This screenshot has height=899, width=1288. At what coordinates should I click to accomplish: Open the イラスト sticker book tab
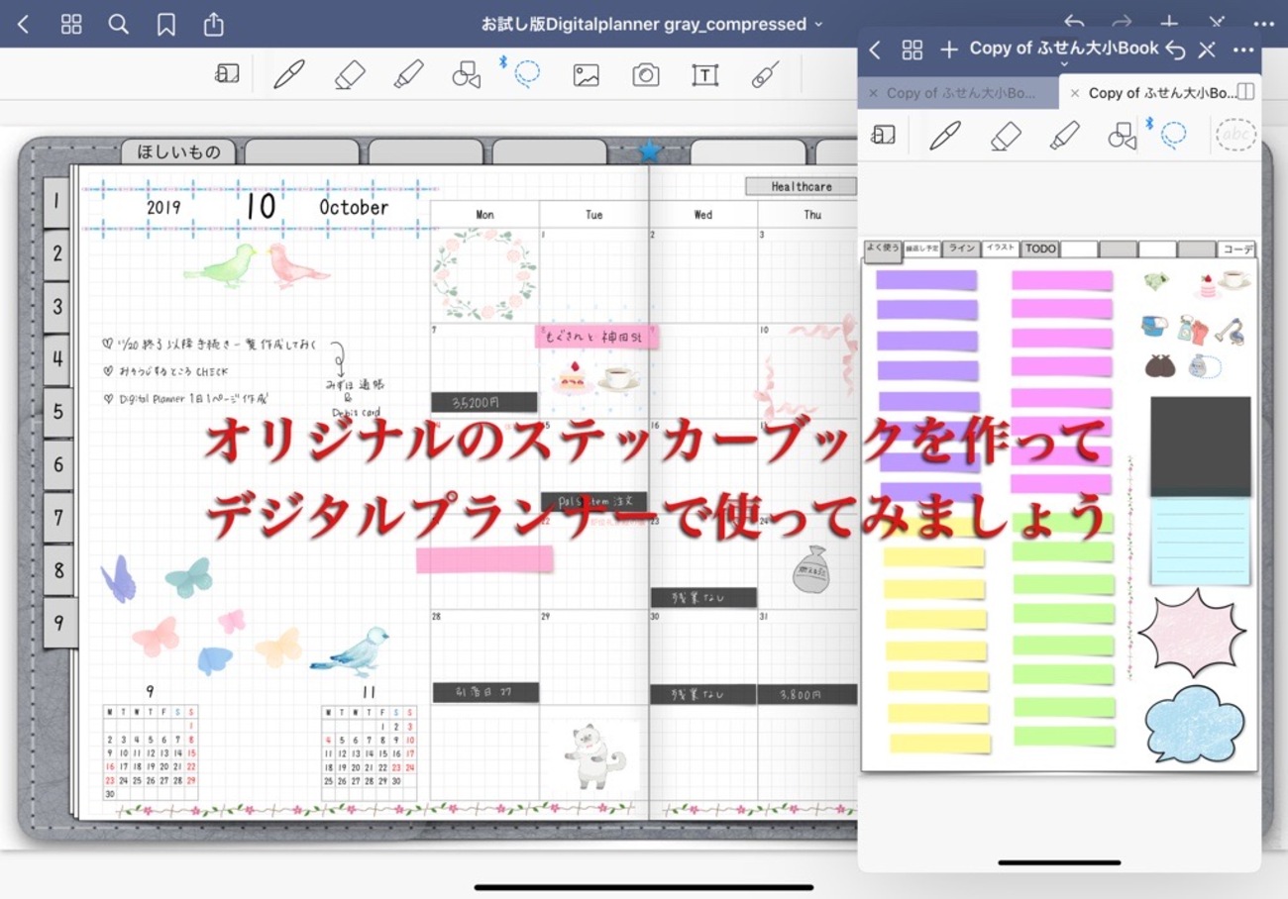click(x=1001, y=249)
